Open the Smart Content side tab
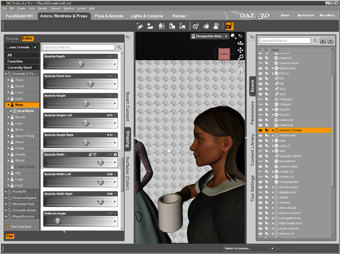The image size is (340, 254). tap(127, 106)
